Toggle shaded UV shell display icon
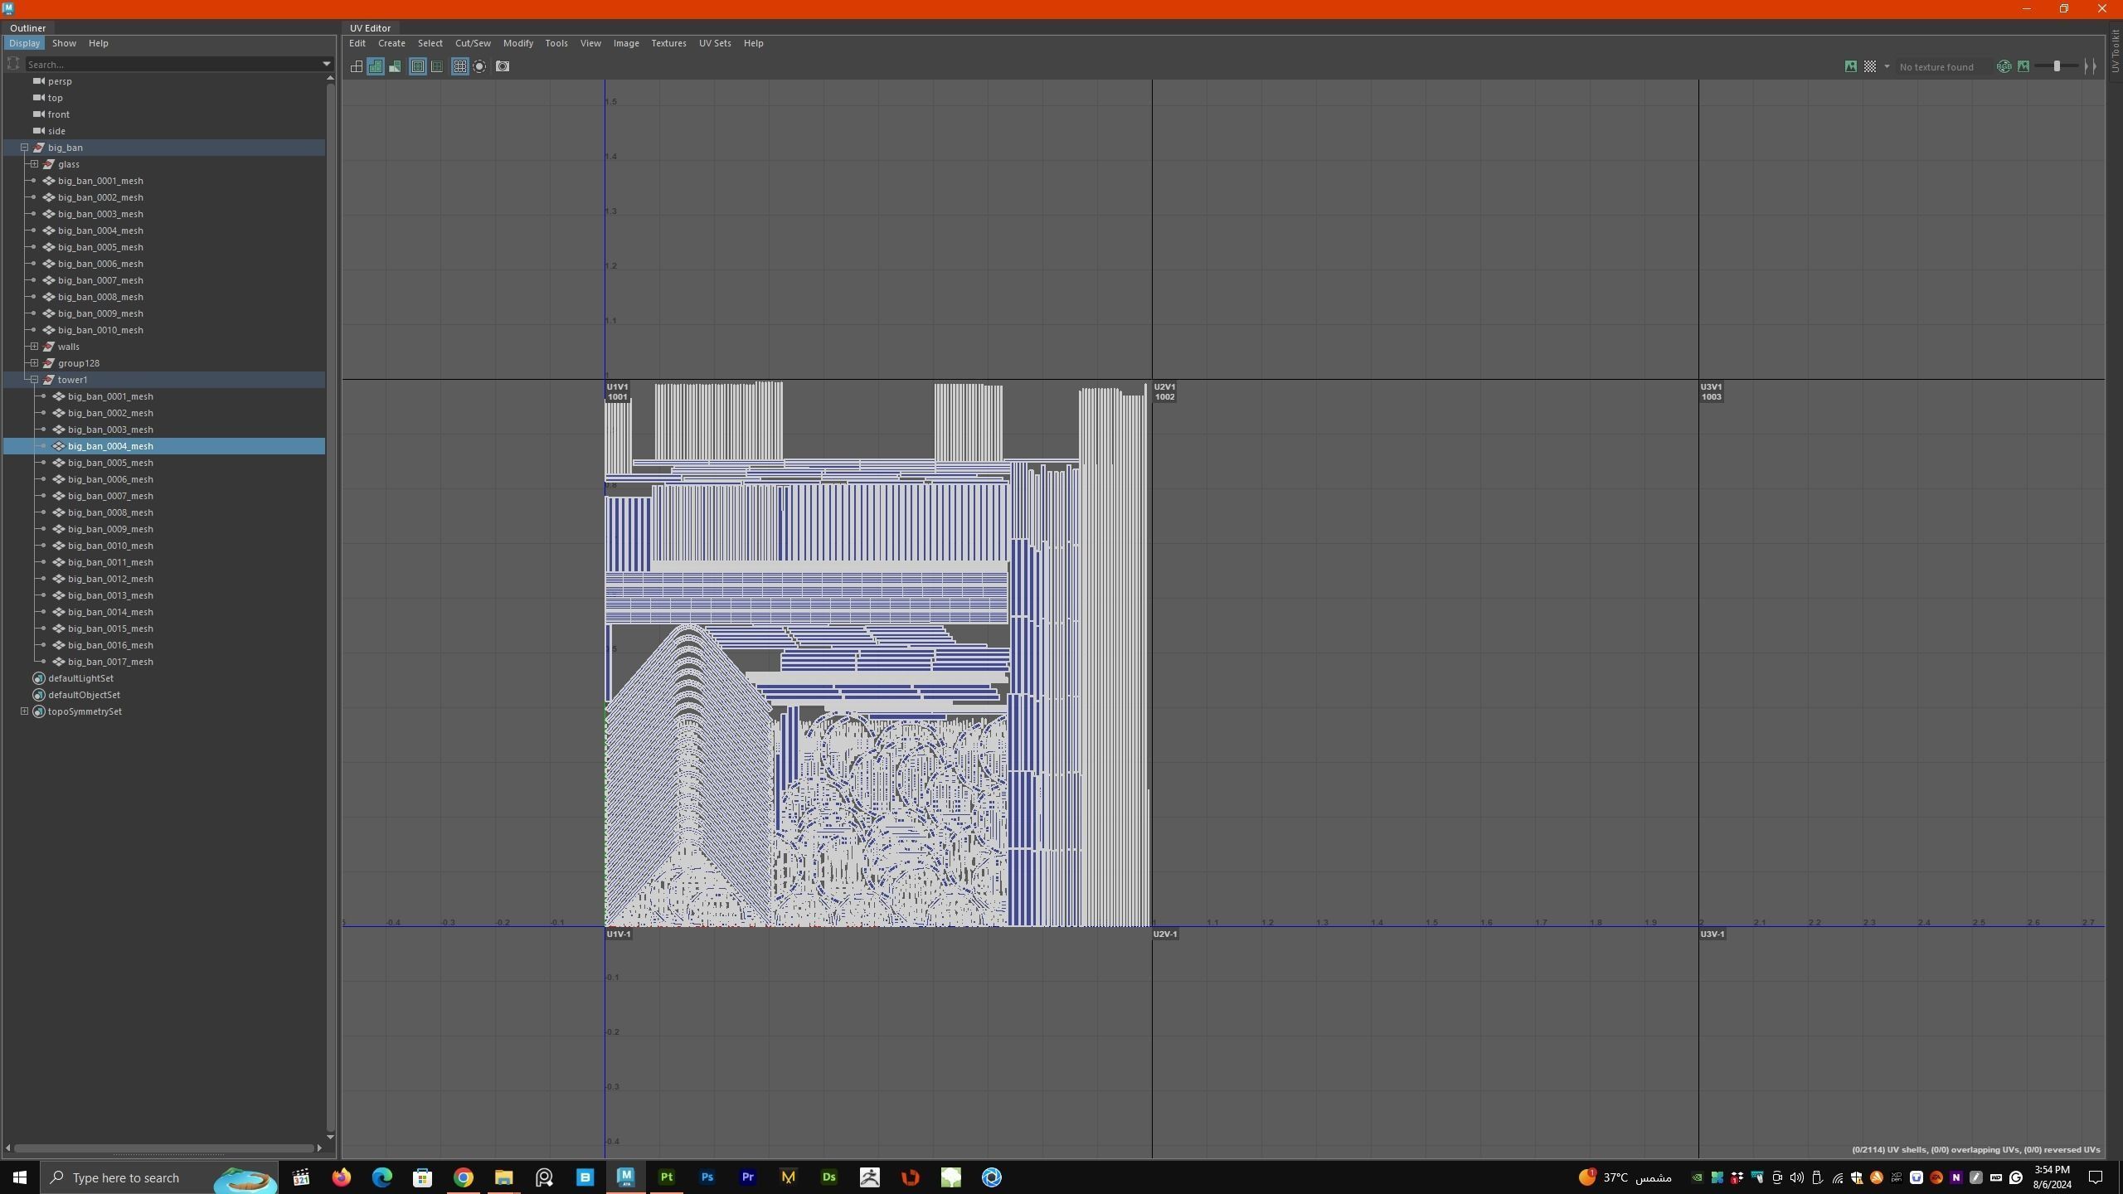This screenshot has height=1194, width=2123. click(376, 66)
